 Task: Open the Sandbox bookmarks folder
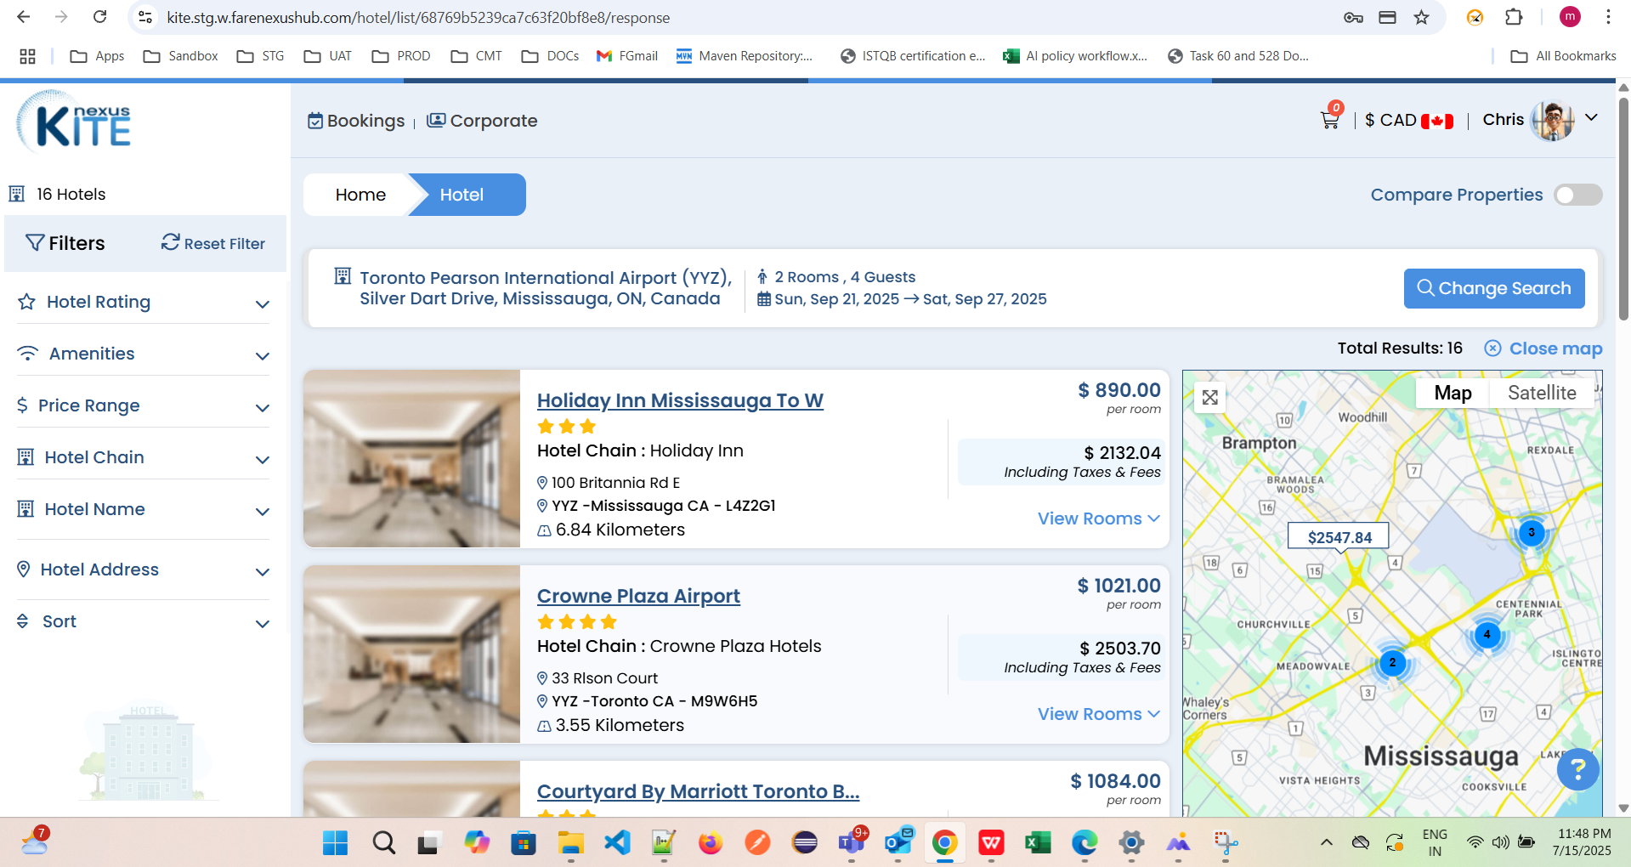tap(181, 56)
